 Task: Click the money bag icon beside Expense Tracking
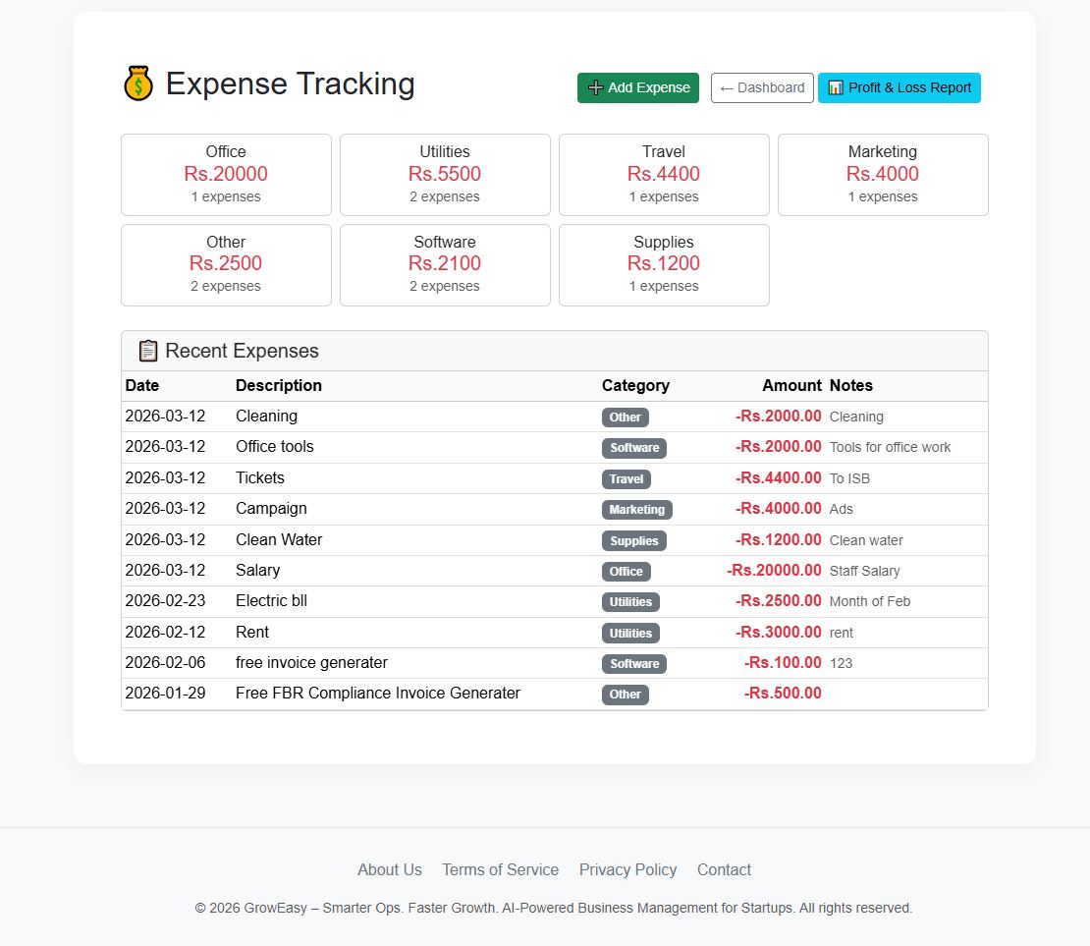coord(138,83)
